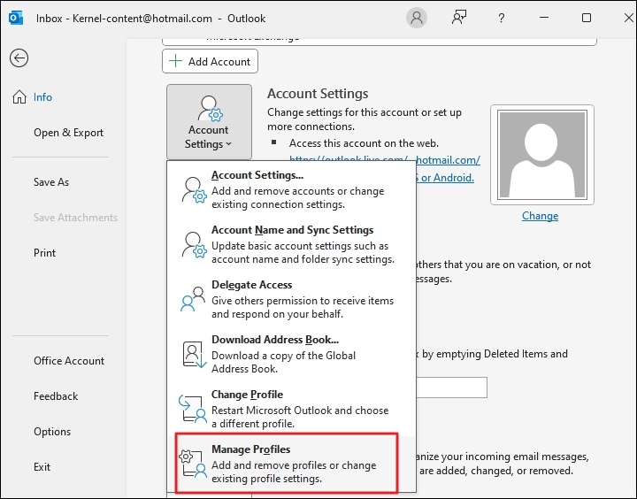The height and width of the screenshot is (499, 637).
Task: Click the account photo placeholder
Action: click(x=542, y=155)
